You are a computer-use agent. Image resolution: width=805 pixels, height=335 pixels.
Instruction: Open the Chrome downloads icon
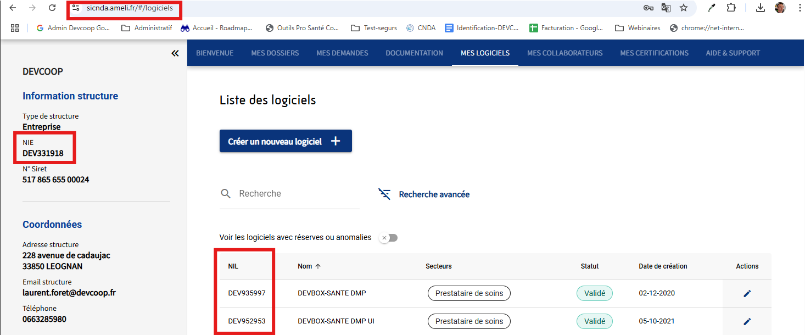(x=761, y=8)
